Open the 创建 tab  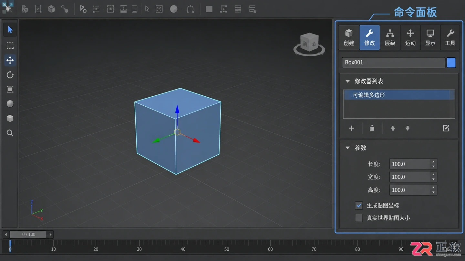click(x=349, y=37)
